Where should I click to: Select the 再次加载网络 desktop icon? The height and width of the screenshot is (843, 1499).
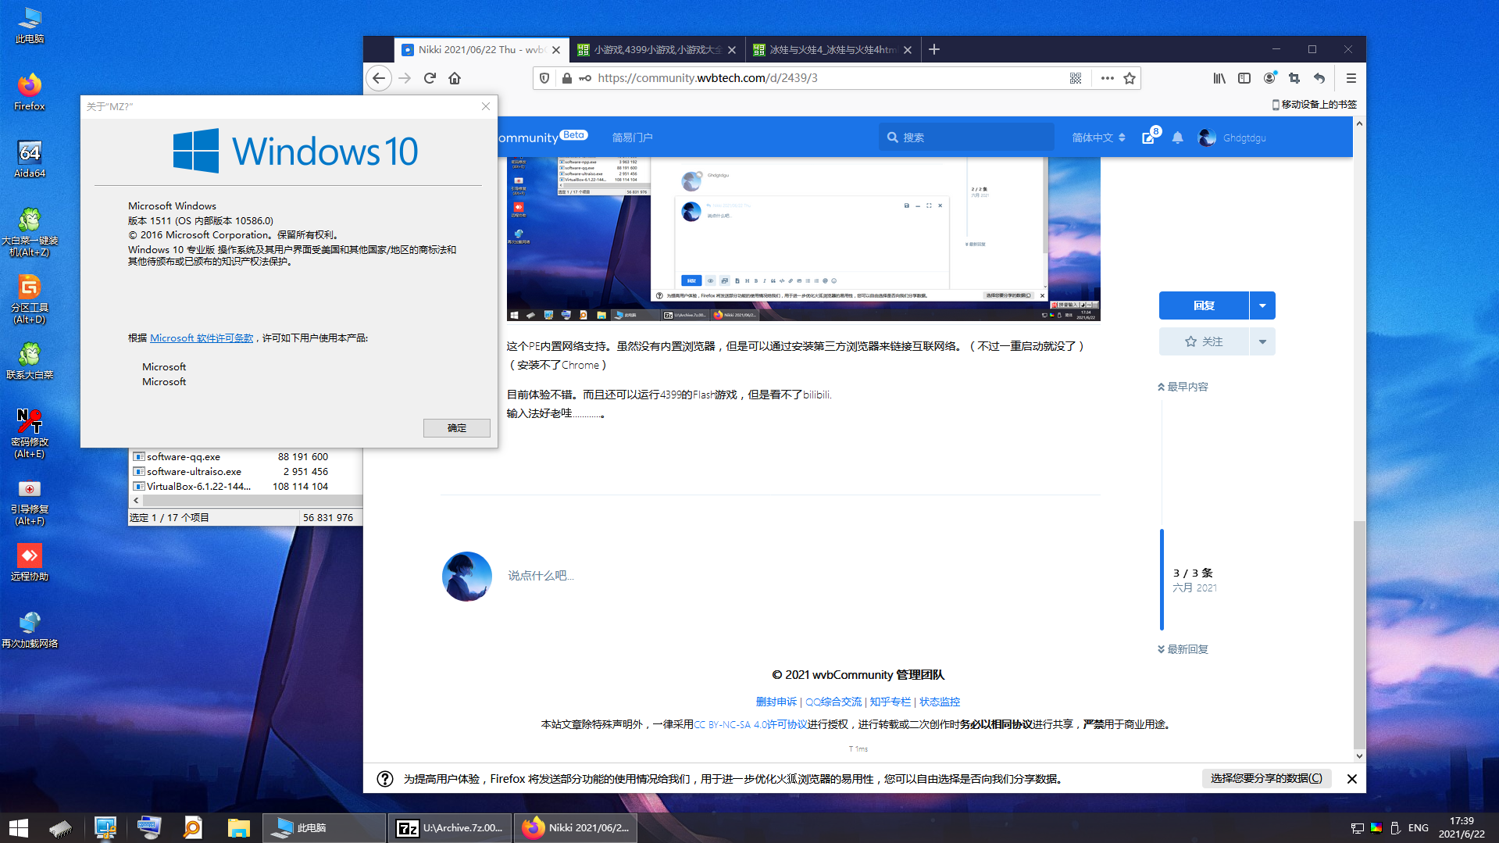tap(30, 630)
